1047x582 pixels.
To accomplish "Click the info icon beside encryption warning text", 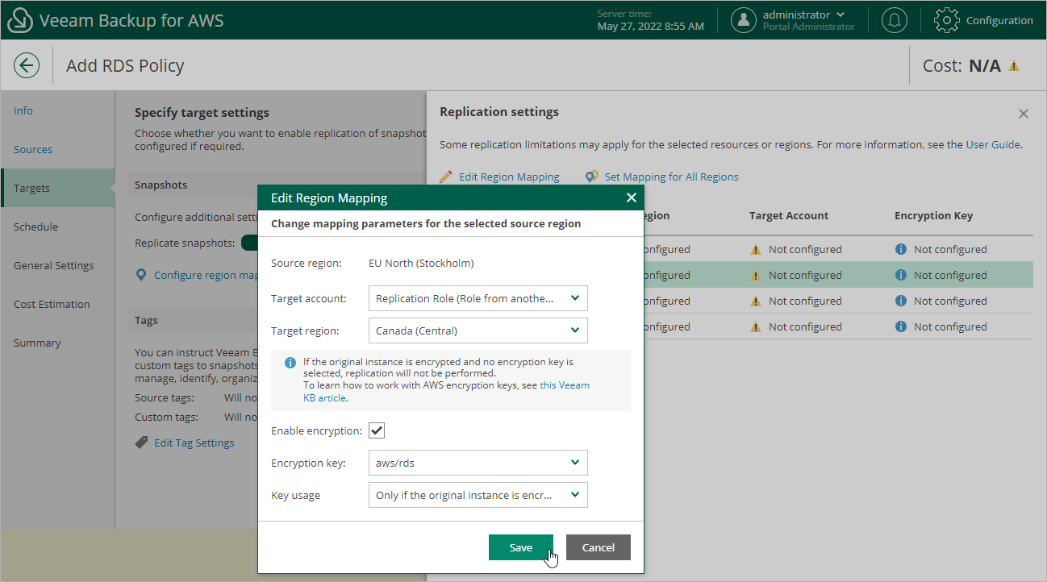I will coord(290,363).
